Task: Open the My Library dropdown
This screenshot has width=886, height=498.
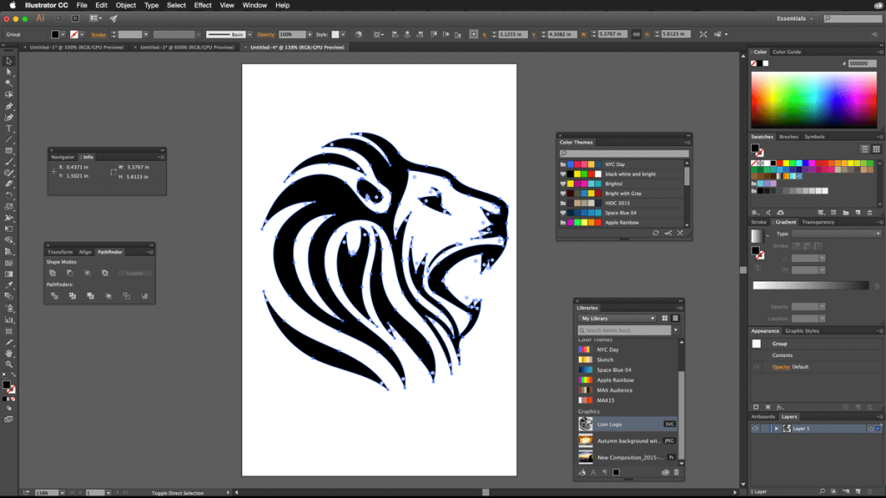Action: tap(617, 318)
